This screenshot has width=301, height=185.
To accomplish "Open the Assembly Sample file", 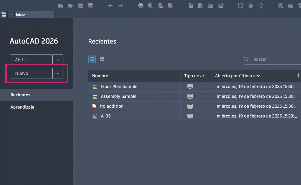I will pos(118,96).
